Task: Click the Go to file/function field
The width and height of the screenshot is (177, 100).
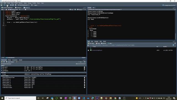Action: point(23,5)
